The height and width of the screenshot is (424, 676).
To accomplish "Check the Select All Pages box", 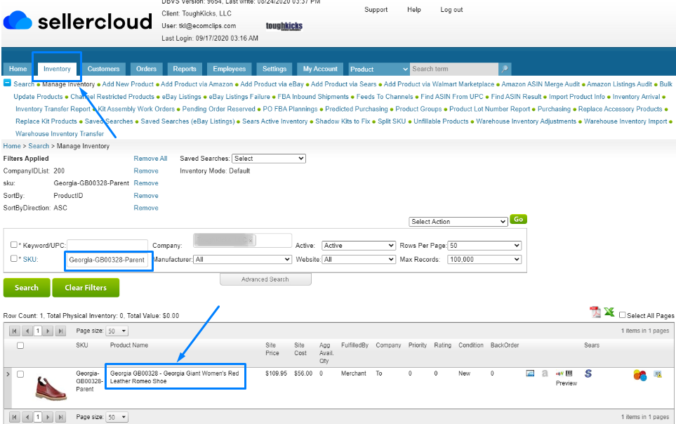I will 622,315.
